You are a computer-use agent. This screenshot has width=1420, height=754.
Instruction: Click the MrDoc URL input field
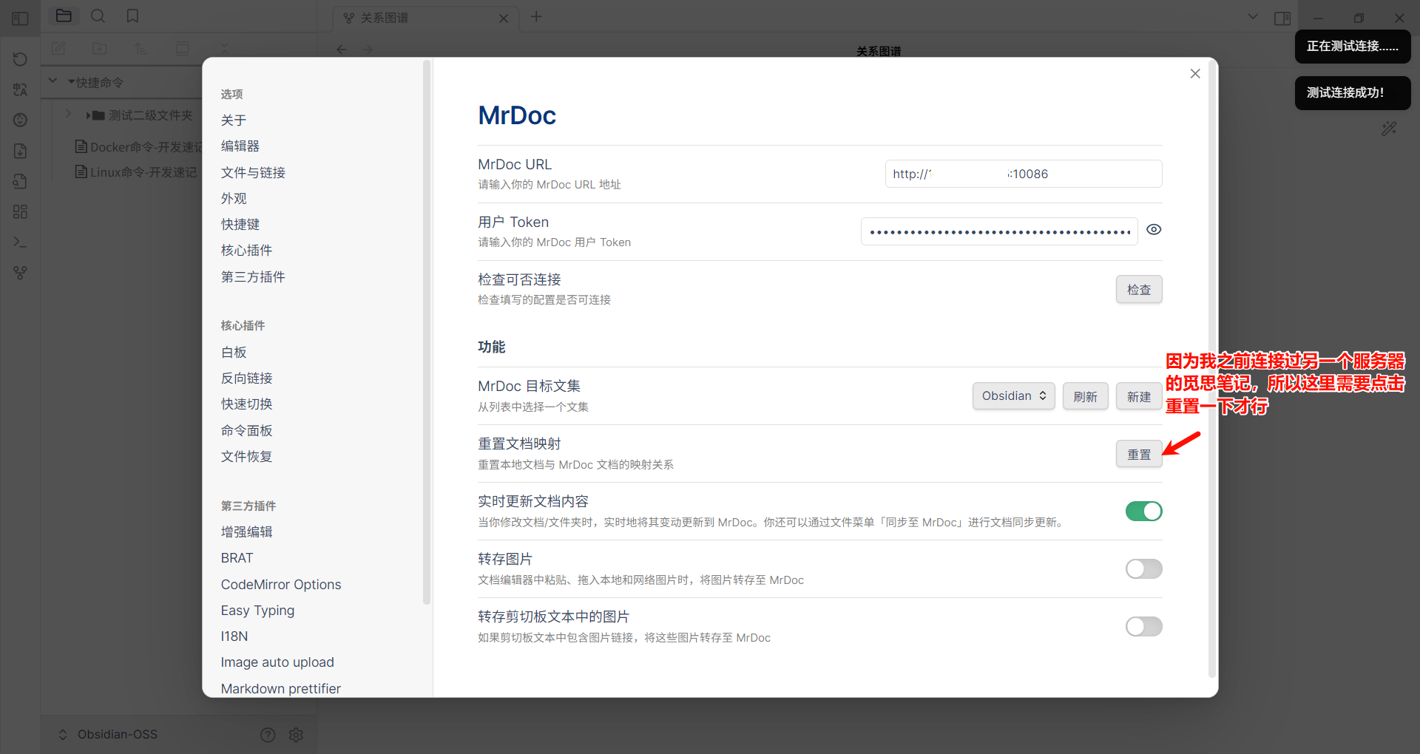point(1024,174)
